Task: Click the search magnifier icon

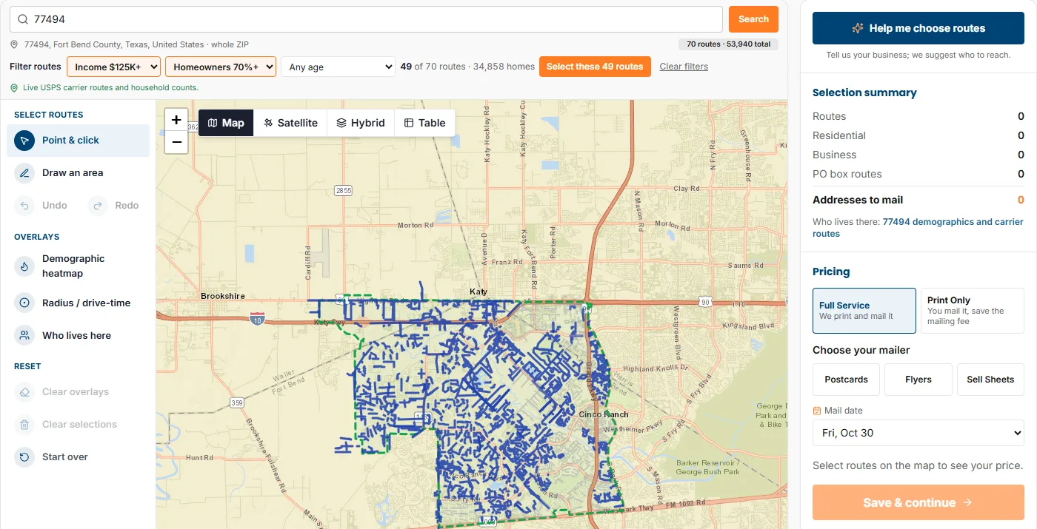Action: pyautogui.click(x=23, y=19)
